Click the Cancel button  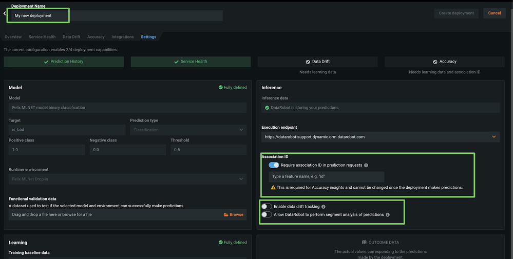tap(494, 13)
